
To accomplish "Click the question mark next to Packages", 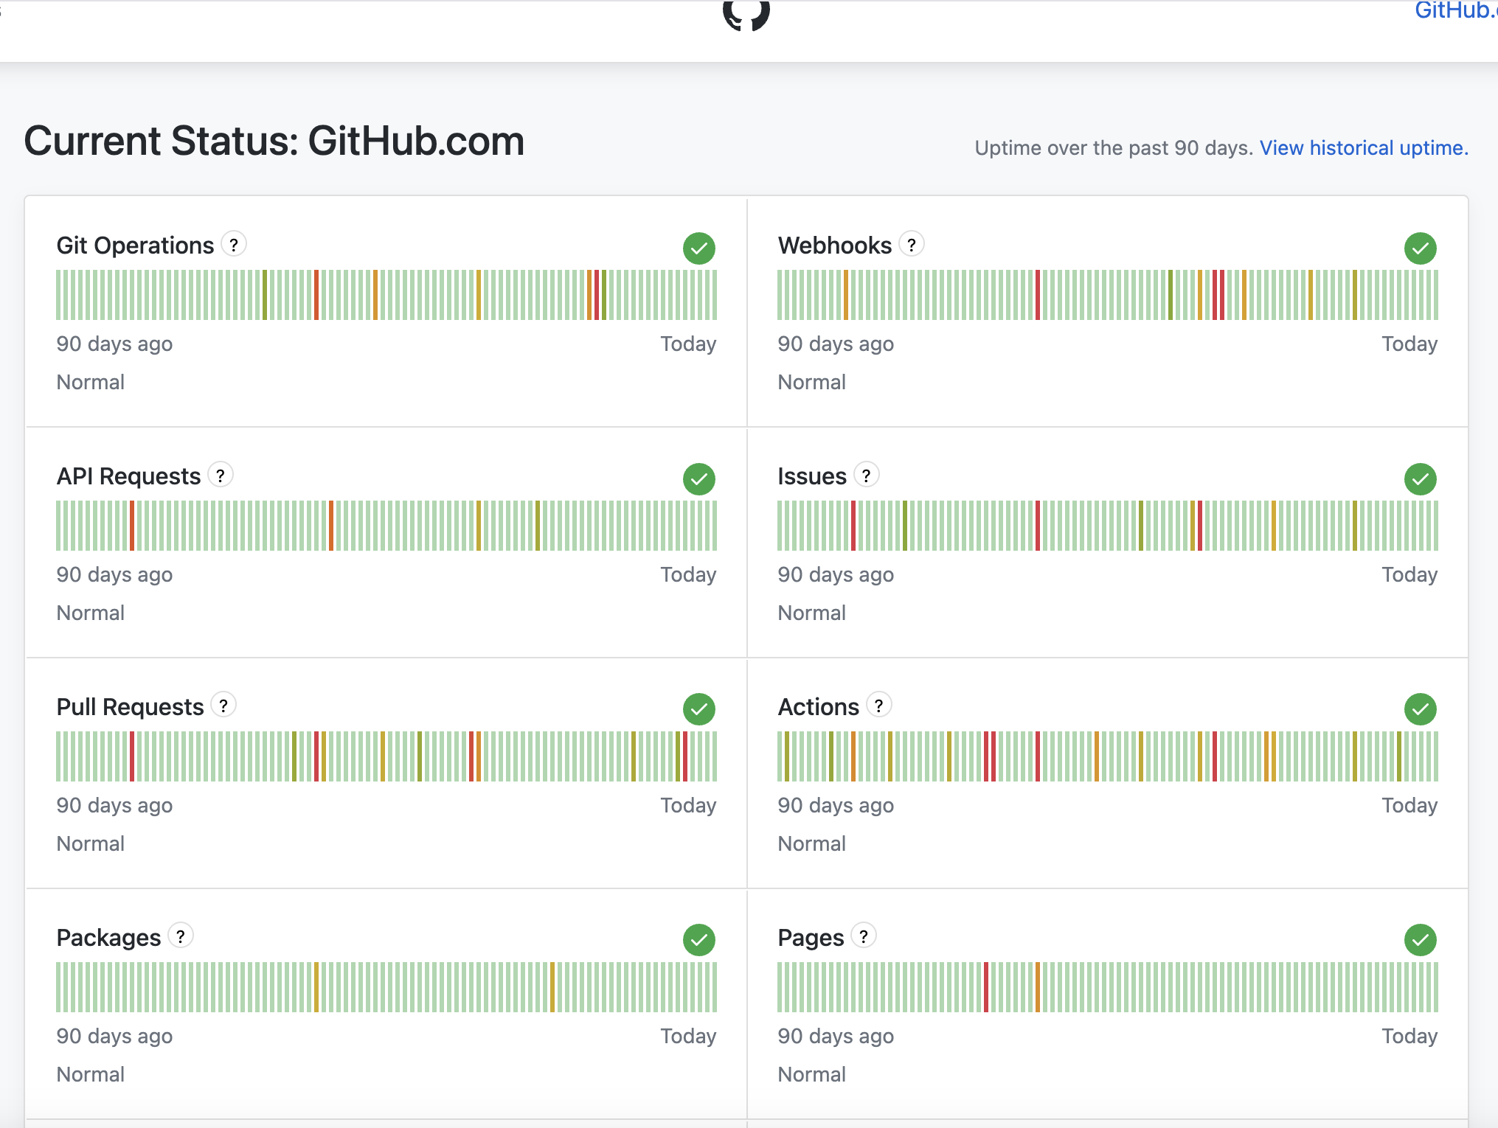I will click(x=181, y=936).
